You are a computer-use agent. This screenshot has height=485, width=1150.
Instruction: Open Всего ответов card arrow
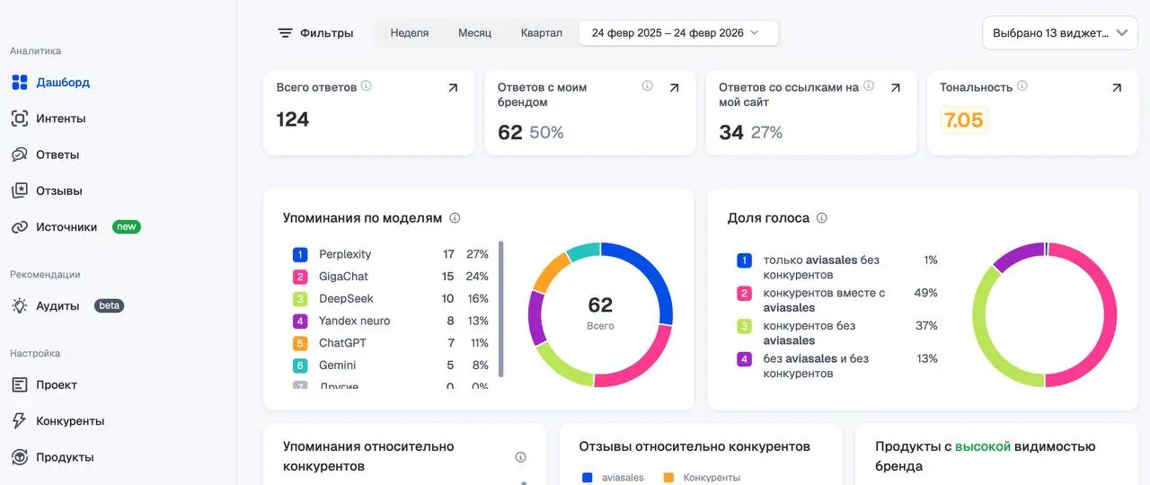[x=453, y=88]
